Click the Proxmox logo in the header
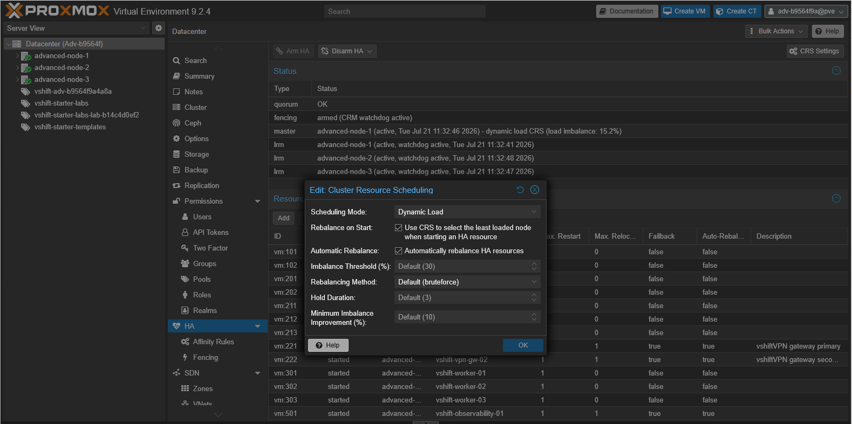Viewport: 852px width, 424px height. pyautogui.click(x=57, y=10)
